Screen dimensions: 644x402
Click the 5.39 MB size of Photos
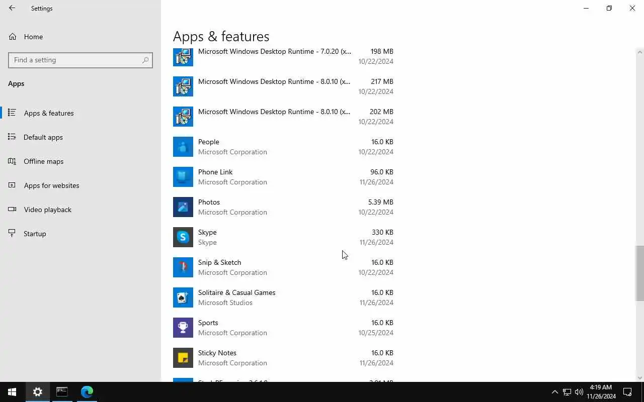pos(380,202)
